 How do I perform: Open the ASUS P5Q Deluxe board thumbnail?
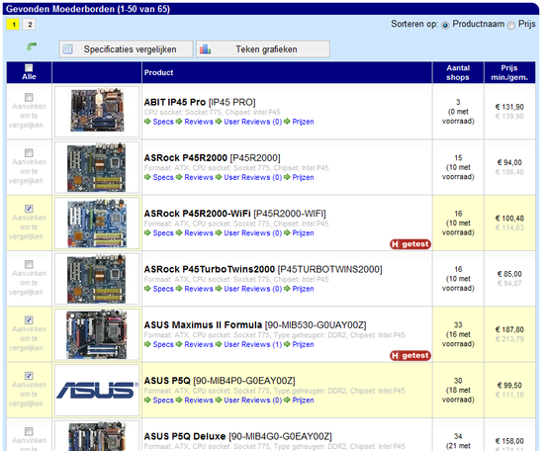click(97, 436)
